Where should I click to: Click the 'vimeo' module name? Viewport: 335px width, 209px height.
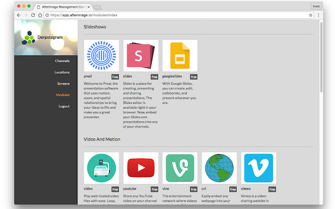click(x=245, y=189)
